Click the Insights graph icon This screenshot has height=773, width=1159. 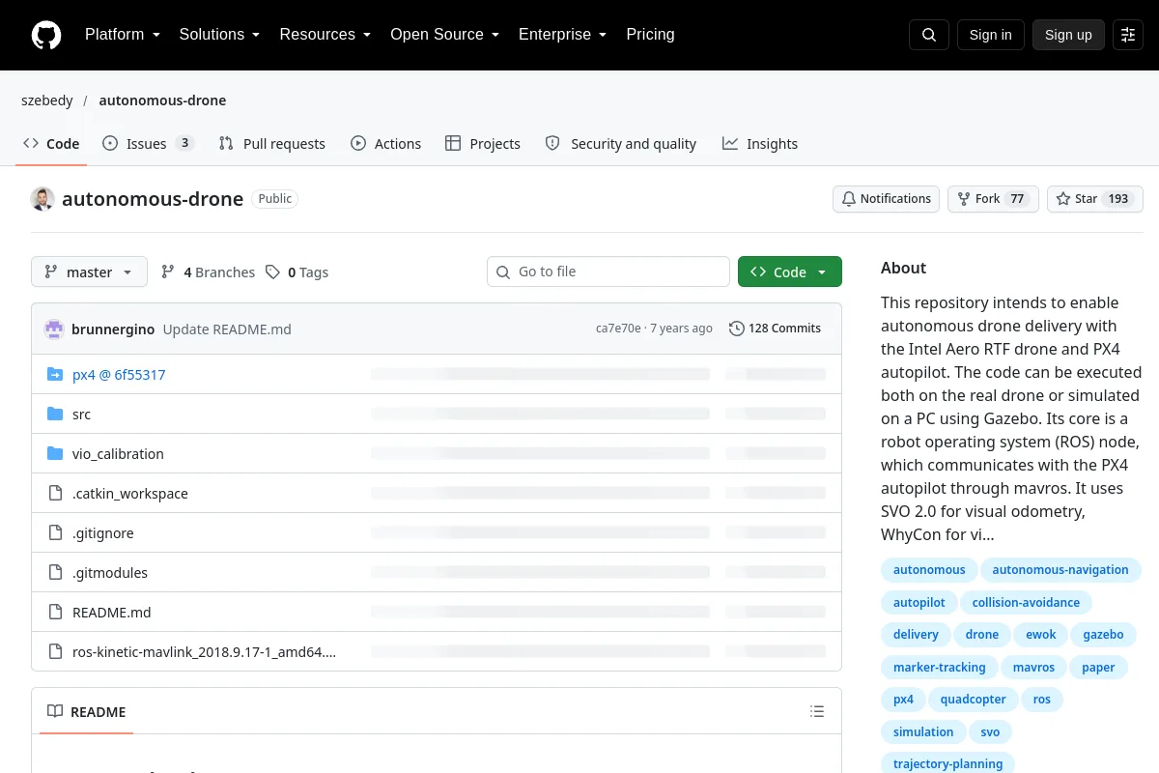(730, 143)
